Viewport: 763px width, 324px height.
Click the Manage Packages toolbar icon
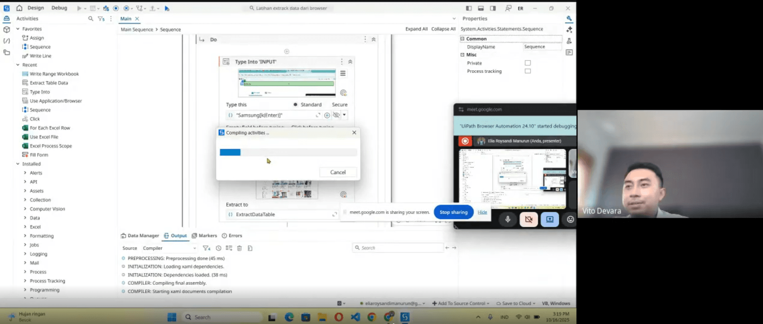pyautogui.click(x=106, y=8)
